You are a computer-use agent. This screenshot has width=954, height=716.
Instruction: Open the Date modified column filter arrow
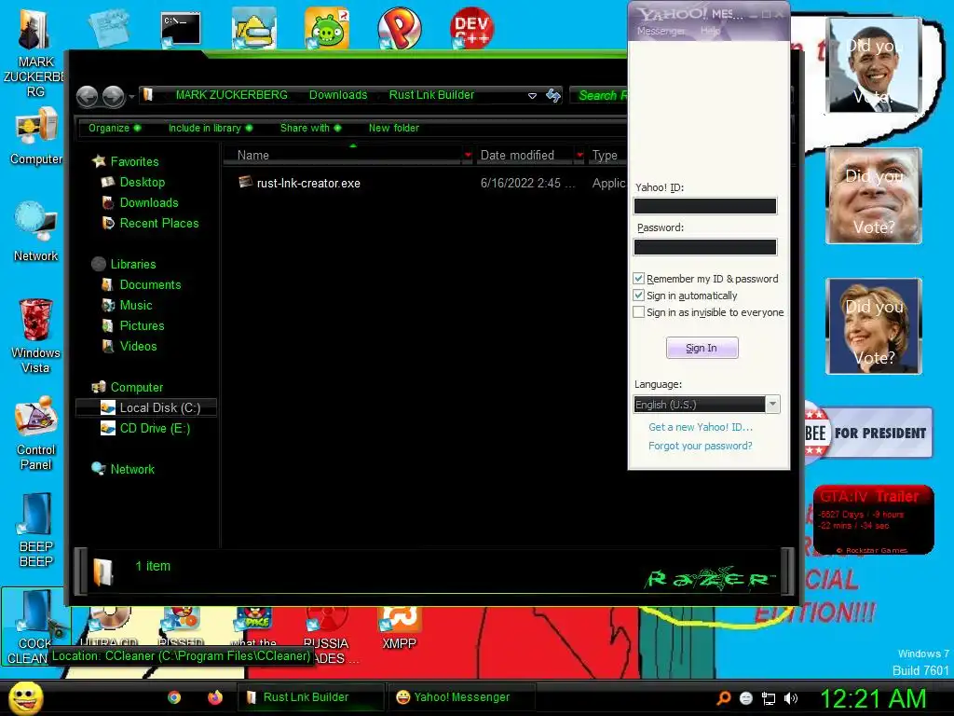tap(579, 156)
